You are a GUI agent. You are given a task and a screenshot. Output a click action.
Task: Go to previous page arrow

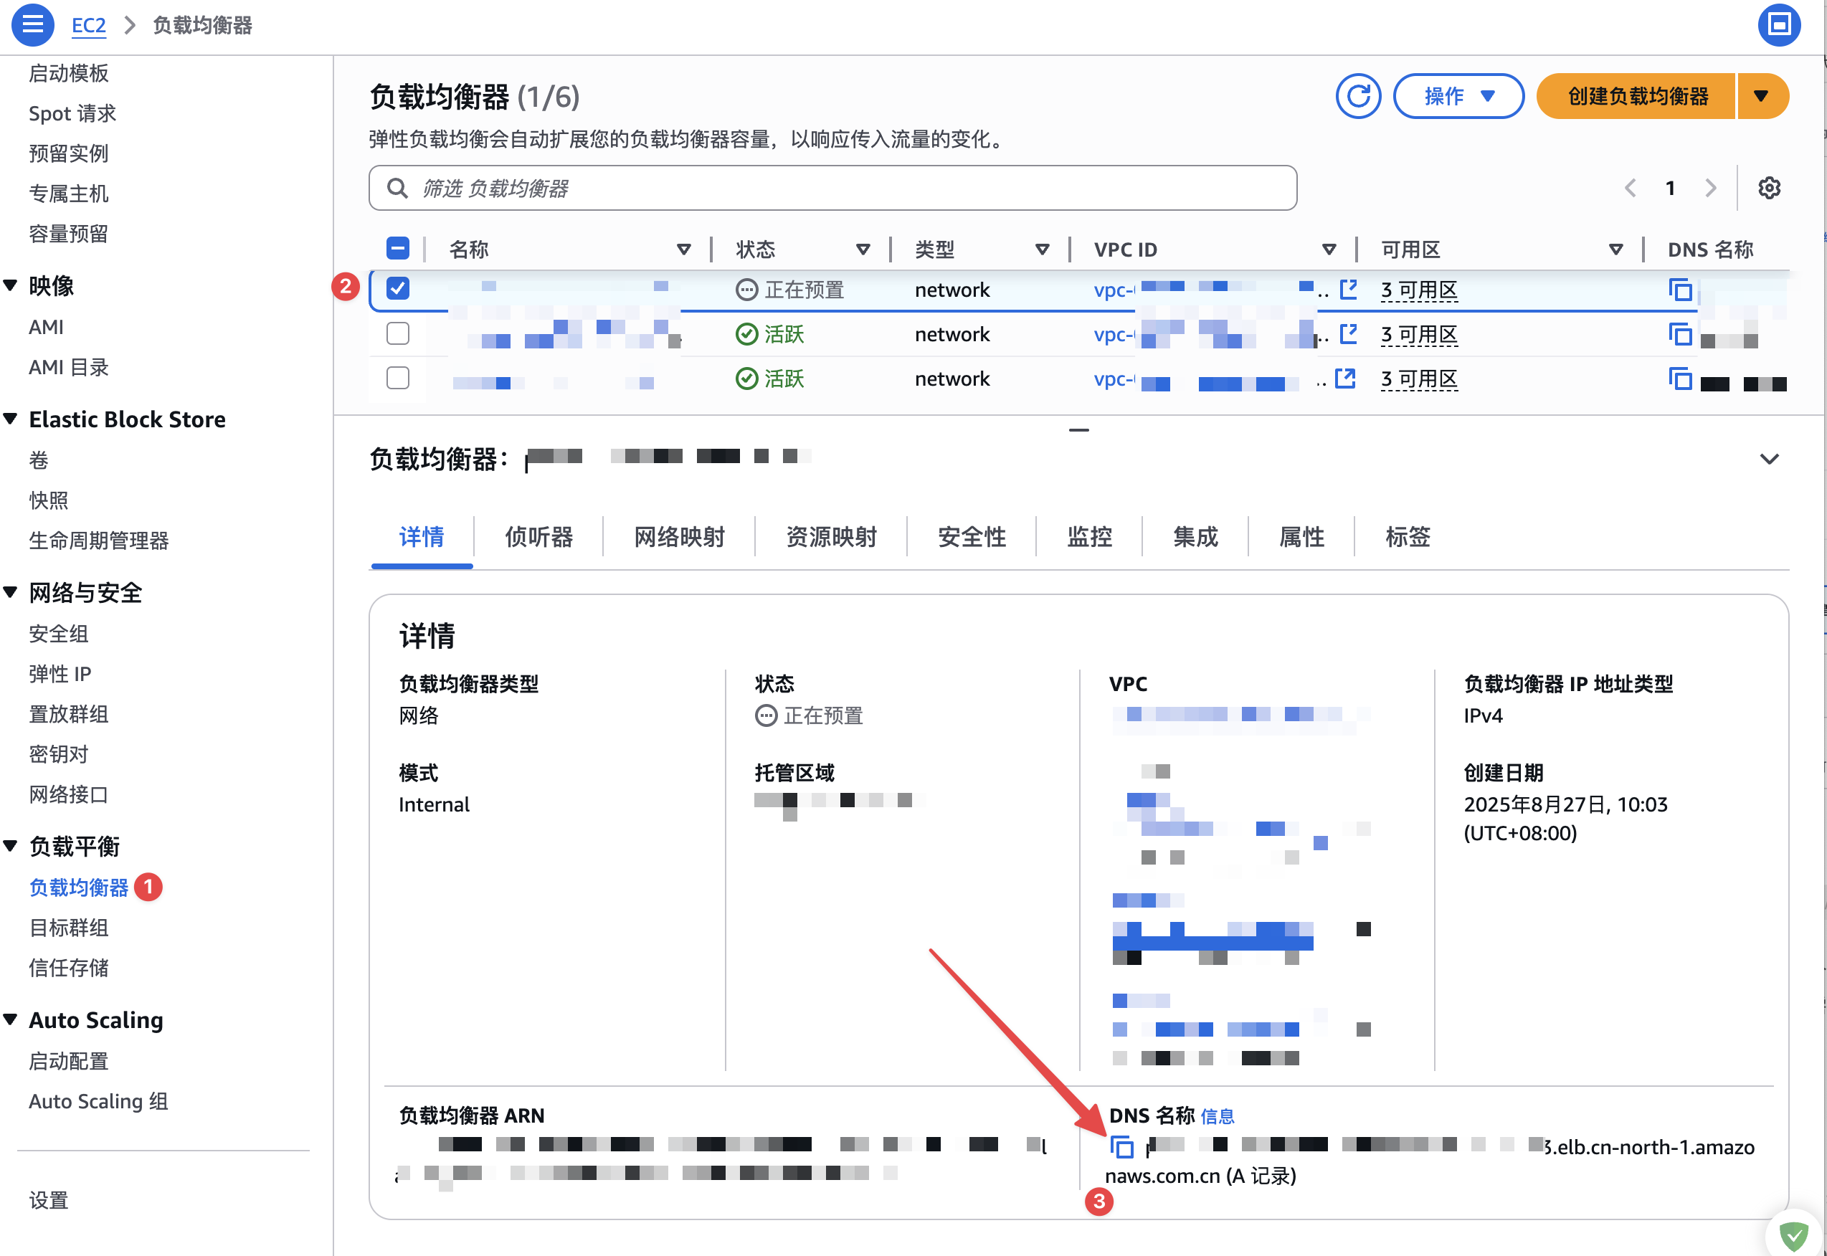coord(1631,188)
